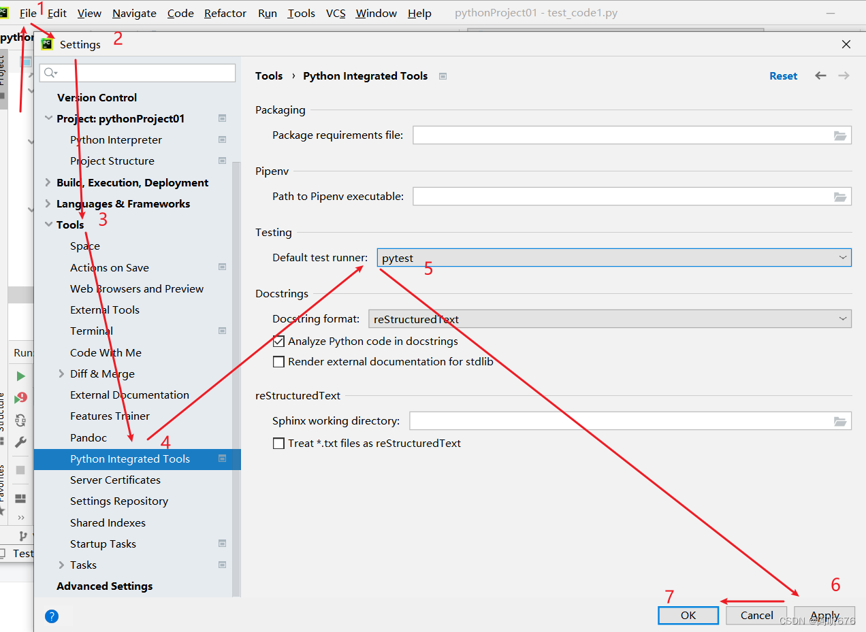Click project icon next to Actions on Save
Image resolution: width=866 pixels, height=632 pixels.
[222, 267]
